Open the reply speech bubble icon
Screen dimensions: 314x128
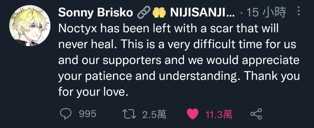[66, 114]
